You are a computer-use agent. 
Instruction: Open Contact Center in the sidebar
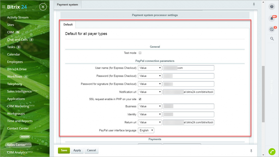tap(18, 128)
